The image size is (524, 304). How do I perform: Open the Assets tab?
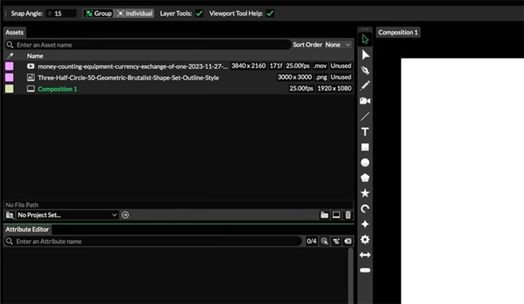14,33
